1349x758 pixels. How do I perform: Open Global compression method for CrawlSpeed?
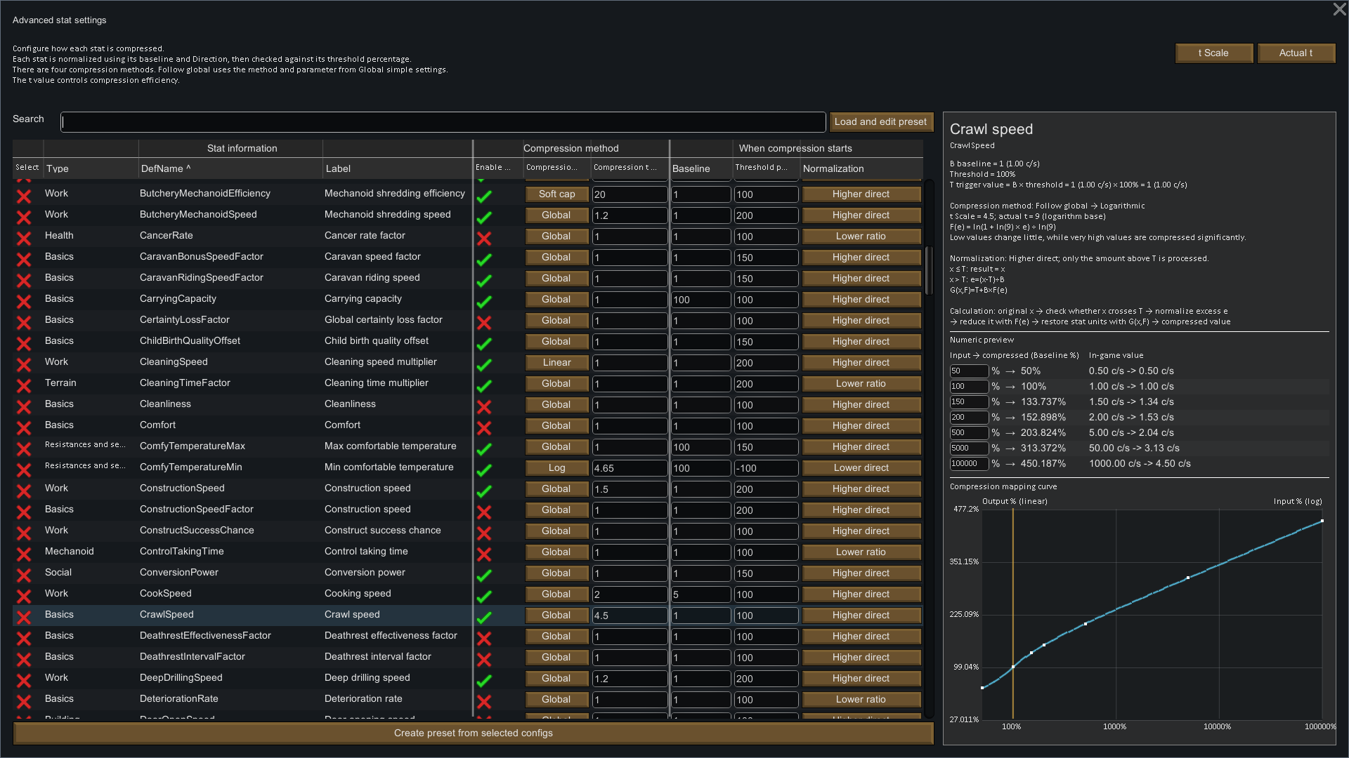pyautogui.click(x=556, y=616)
